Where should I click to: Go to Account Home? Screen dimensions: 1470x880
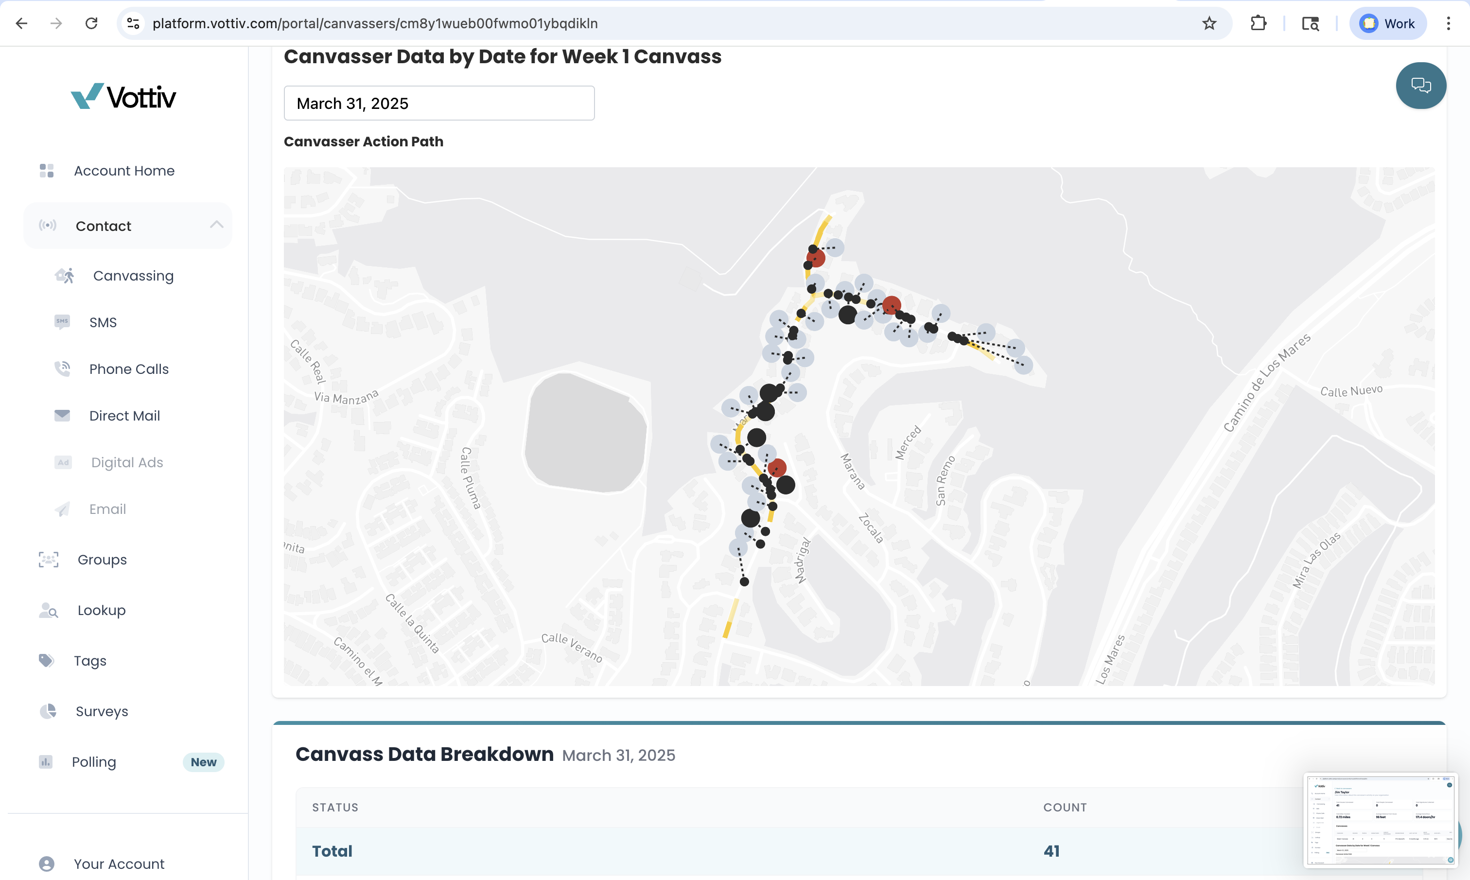124,171
